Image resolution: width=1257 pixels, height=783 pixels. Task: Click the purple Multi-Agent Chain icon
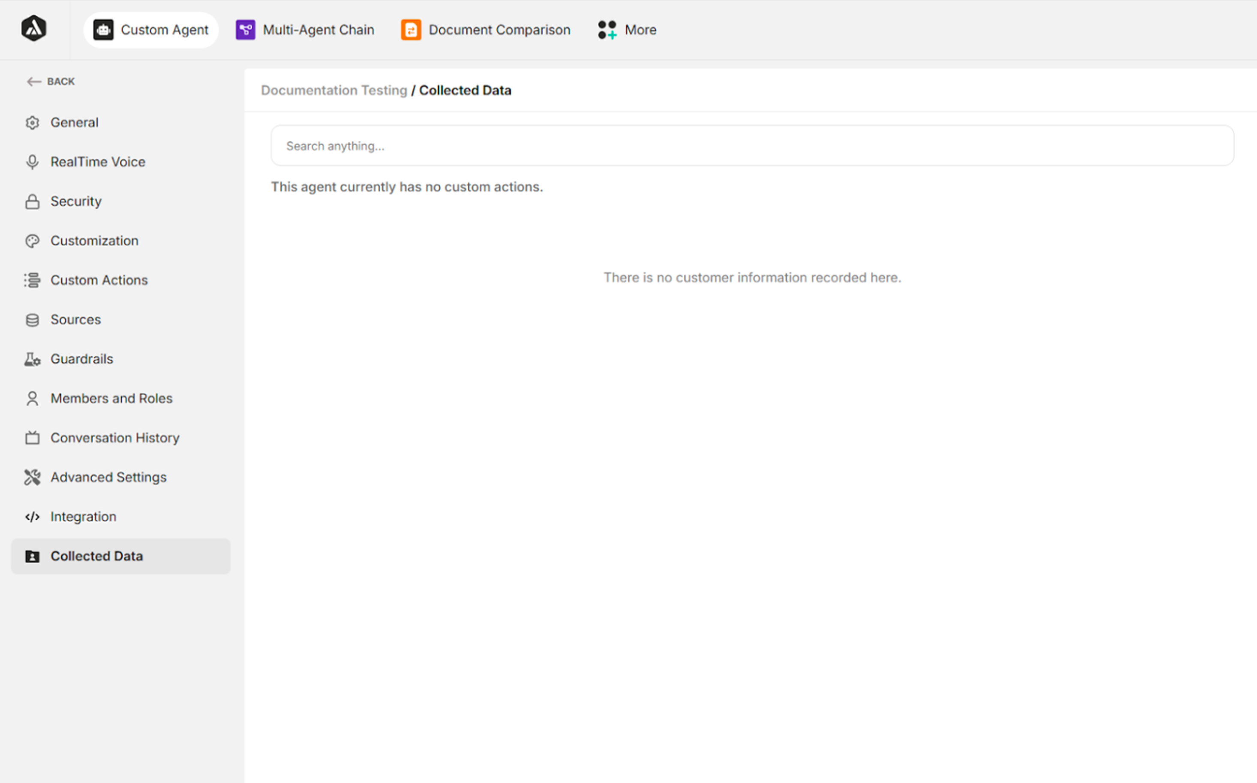[245, 30]
